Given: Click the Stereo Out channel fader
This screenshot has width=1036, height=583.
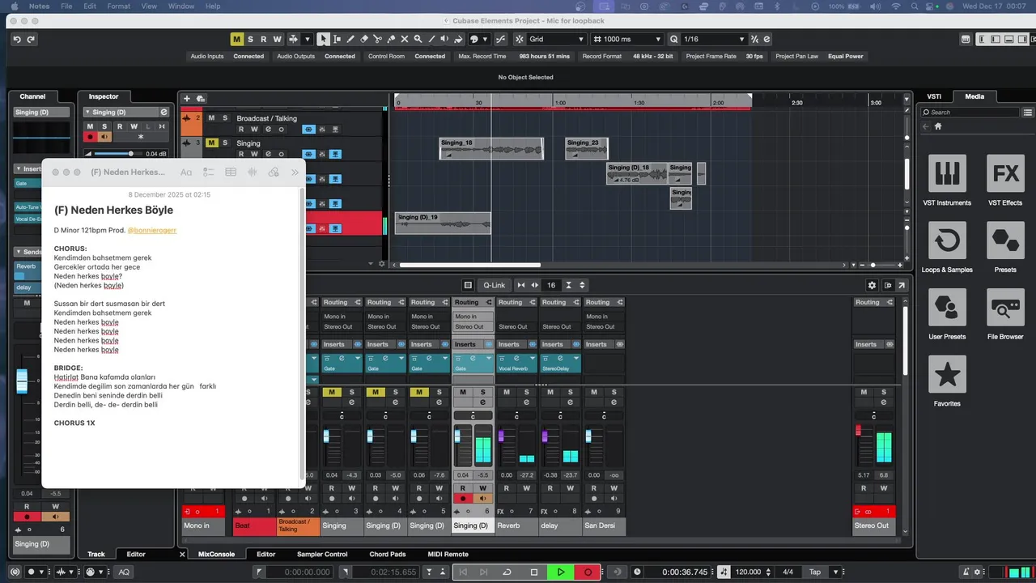Looking at the screenshot, I should [859, 430].
